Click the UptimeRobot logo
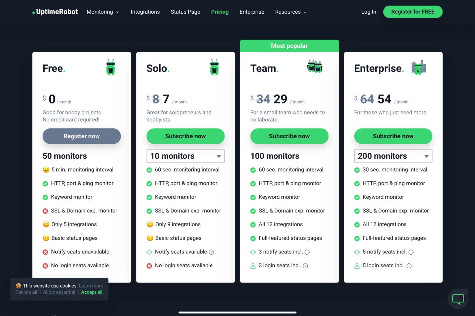475x316 pixels. click(55, 12)
